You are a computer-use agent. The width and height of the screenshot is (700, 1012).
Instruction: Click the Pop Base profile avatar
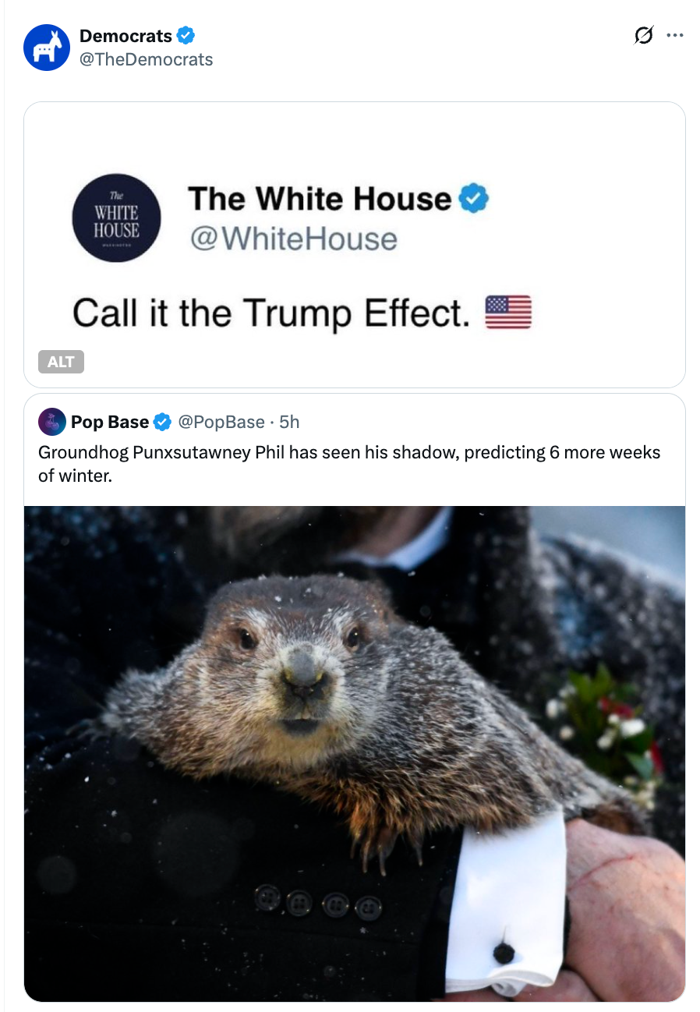[x=51, y=422]
